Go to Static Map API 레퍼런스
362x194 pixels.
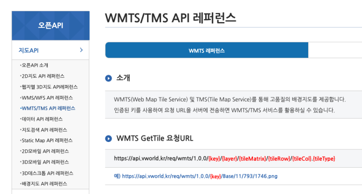47,141
